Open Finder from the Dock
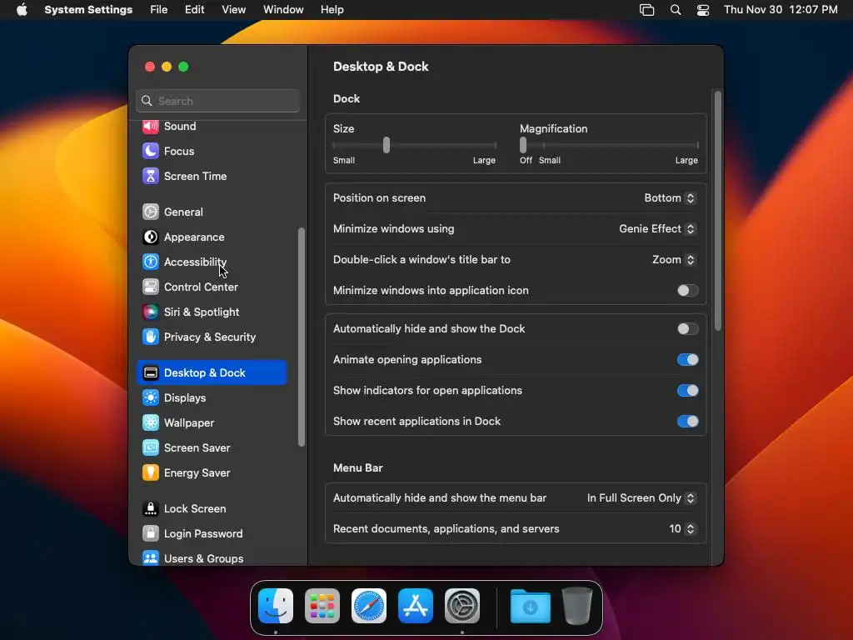853x640 pixels. tap(276, 606)
